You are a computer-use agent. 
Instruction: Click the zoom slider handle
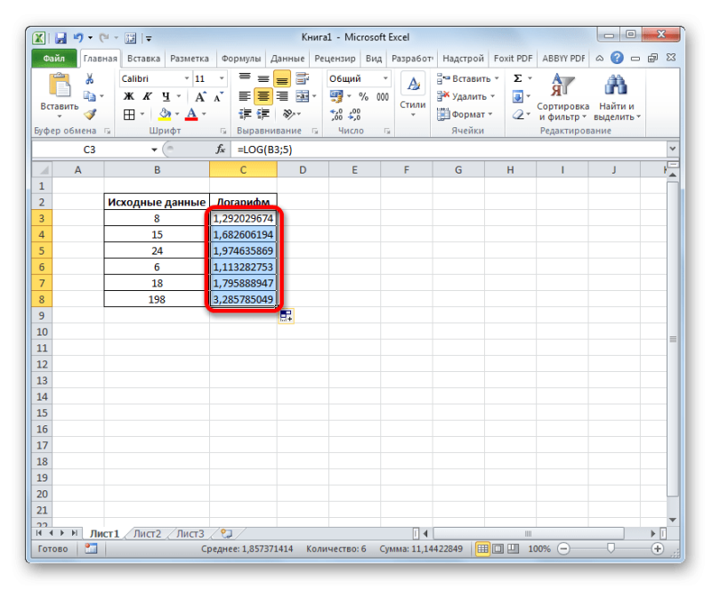(611, 548)
